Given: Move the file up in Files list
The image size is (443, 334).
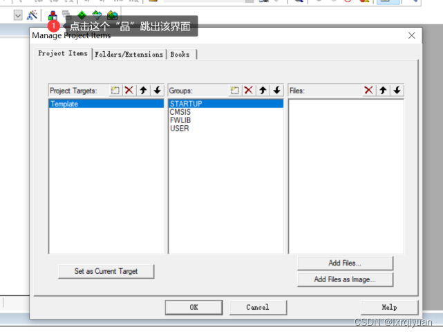Looking at the screenshot, I should point(383,91).
